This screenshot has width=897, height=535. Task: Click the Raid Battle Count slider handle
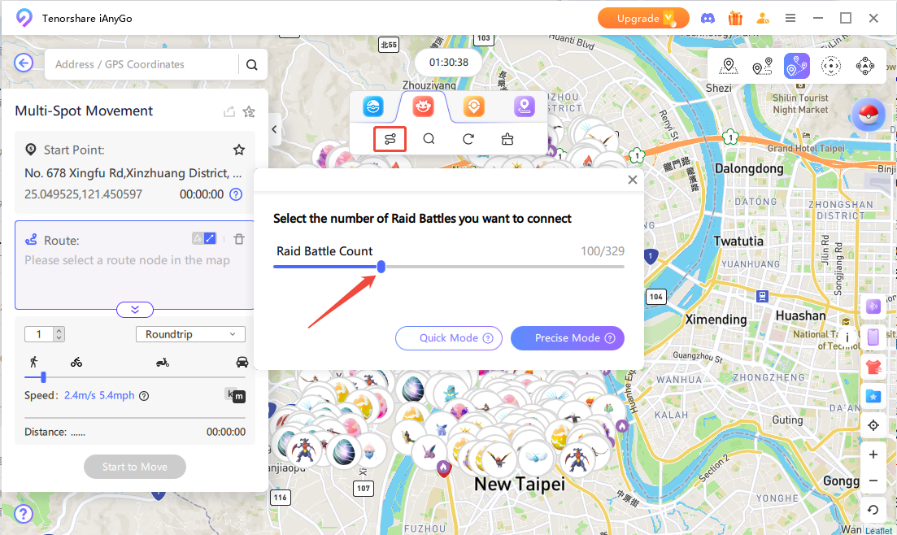381,267
